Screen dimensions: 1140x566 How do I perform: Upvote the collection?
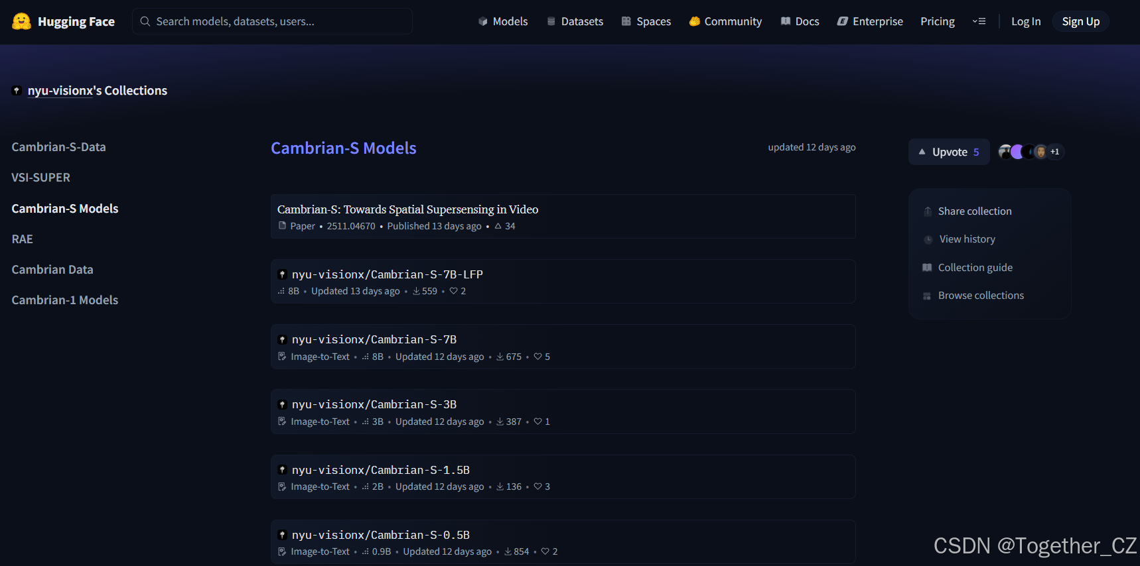point(949,152)
